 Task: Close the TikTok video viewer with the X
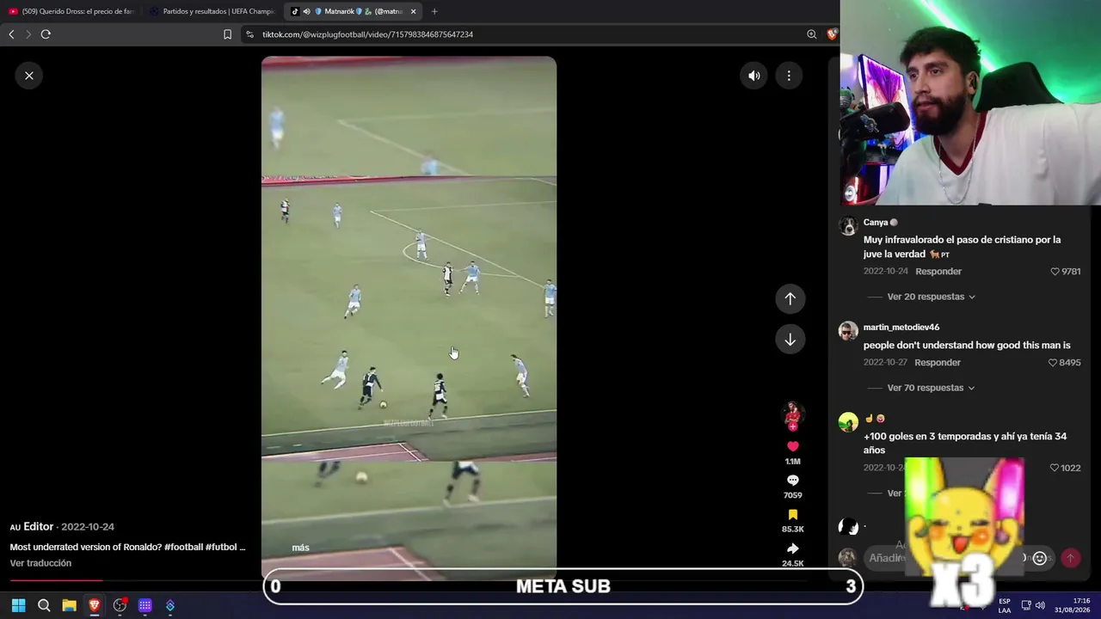pyautogui.click(x=29, y=76)
